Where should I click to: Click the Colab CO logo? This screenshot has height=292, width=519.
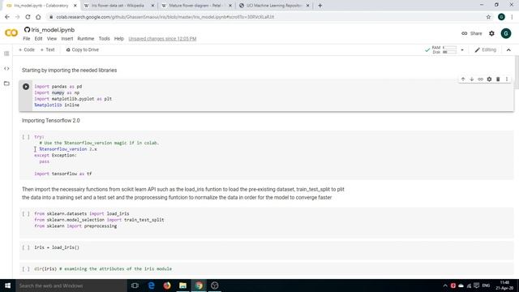11,32
